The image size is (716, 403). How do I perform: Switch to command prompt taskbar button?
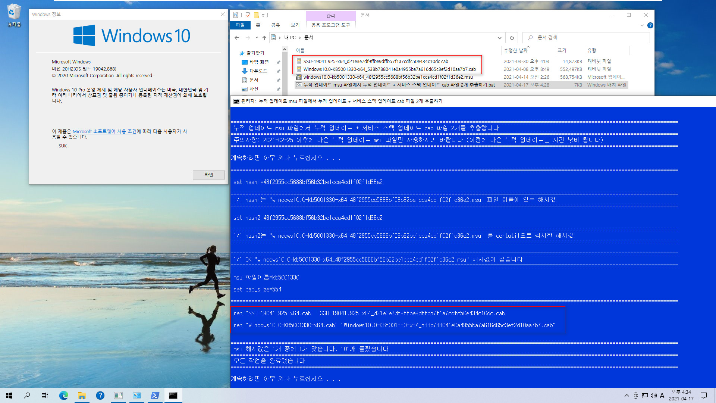[173, 396]
